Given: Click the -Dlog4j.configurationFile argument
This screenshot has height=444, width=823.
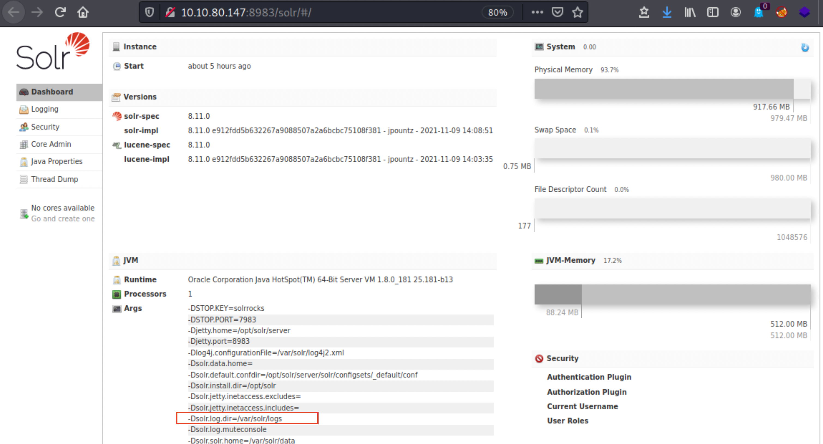Looking at the screenshot, I should 266,353.
